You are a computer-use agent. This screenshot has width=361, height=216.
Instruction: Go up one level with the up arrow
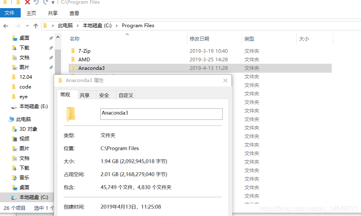(36, 26)
